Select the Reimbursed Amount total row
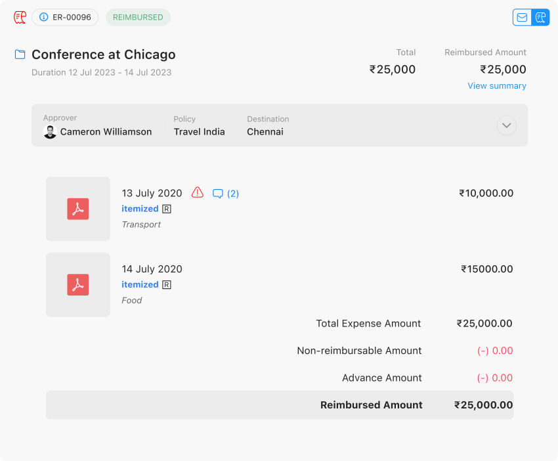558x461 pixels. 280,405
